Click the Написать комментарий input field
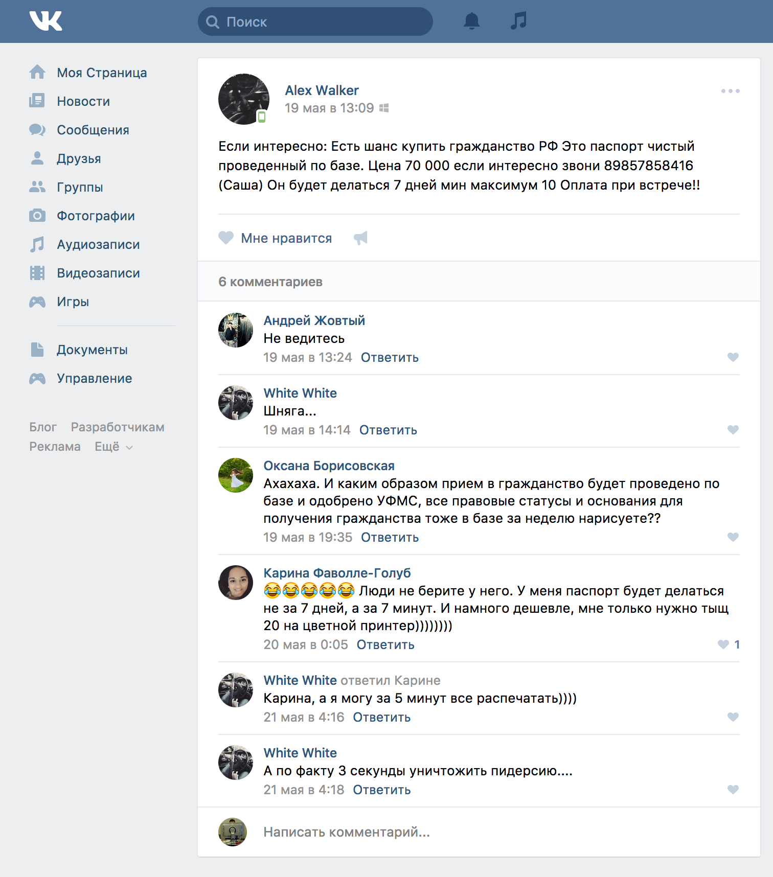The height and width of the screenshot is (877, 773). point(347,832)
